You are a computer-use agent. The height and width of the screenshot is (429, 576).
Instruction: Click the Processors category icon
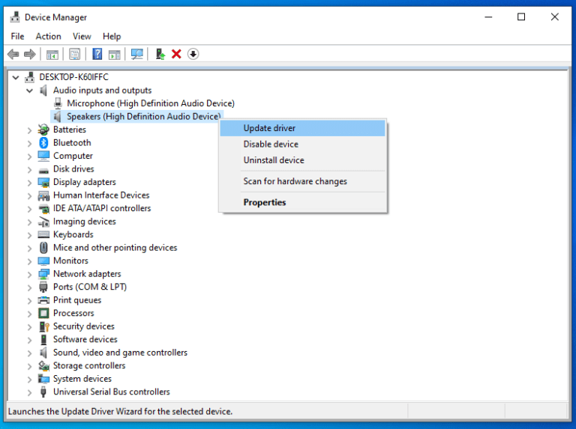click(x=43, y=313)
